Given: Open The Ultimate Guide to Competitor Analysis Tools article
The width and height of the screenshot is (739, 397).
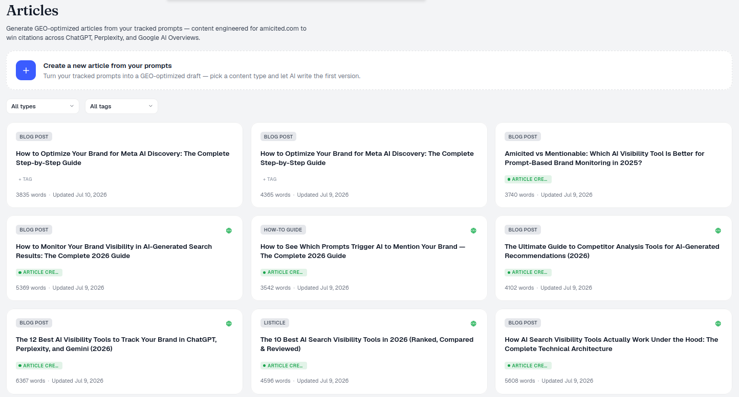Looking at the screenshot, I should tap(612, 251).
